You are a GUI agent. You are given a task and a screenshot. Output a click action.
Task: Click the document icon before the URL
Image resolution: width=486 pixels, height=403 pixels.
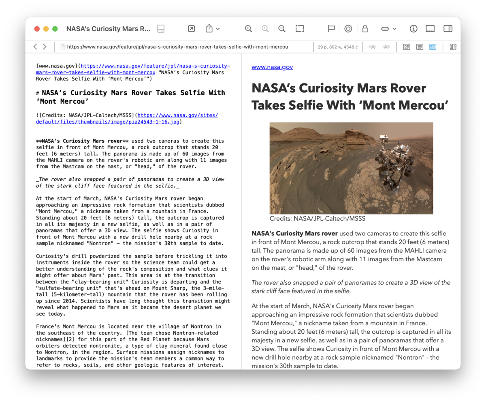[x=62, y=47]
